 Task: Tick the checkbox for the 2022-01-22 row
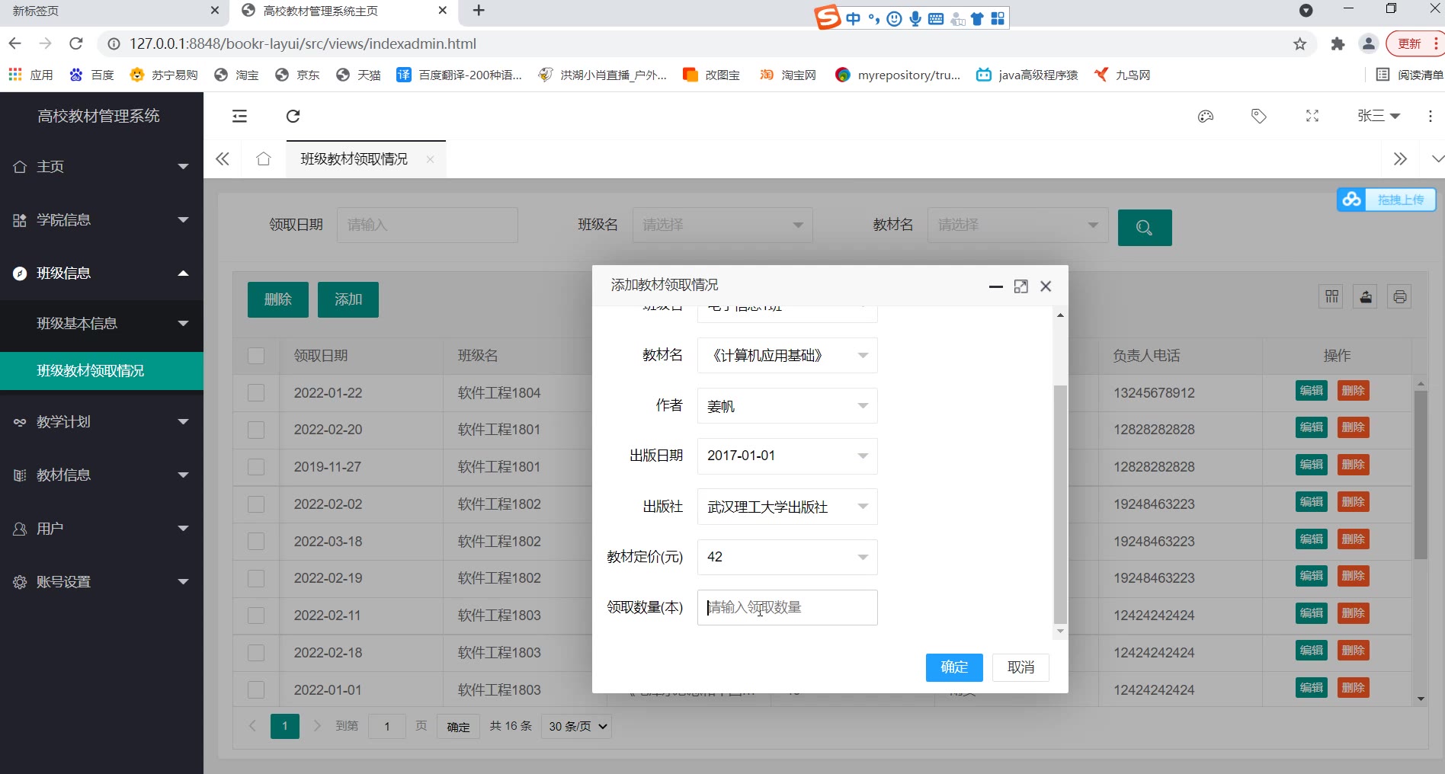tap(256, 393)
